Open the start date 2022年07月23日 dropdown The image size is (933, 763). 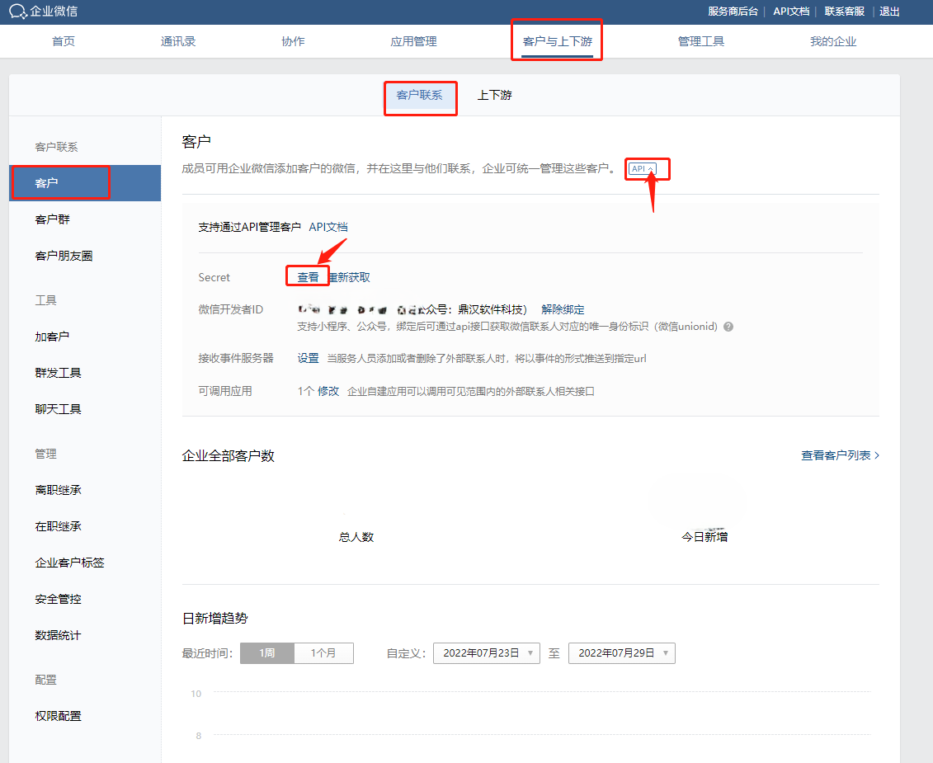pos(486,653)
